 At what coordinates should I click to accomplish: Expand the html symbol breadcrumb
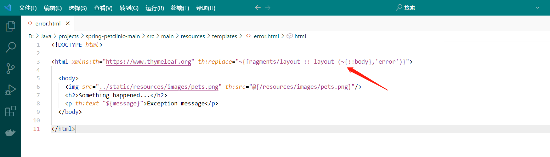[300, 36]
